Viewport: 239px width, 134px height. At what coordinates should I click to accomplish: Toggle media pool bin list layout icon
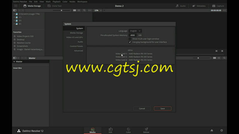tap(15, 58)
